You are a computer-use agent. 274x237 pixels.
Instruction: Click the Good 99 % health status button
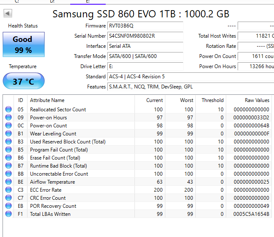click(24, 44)
